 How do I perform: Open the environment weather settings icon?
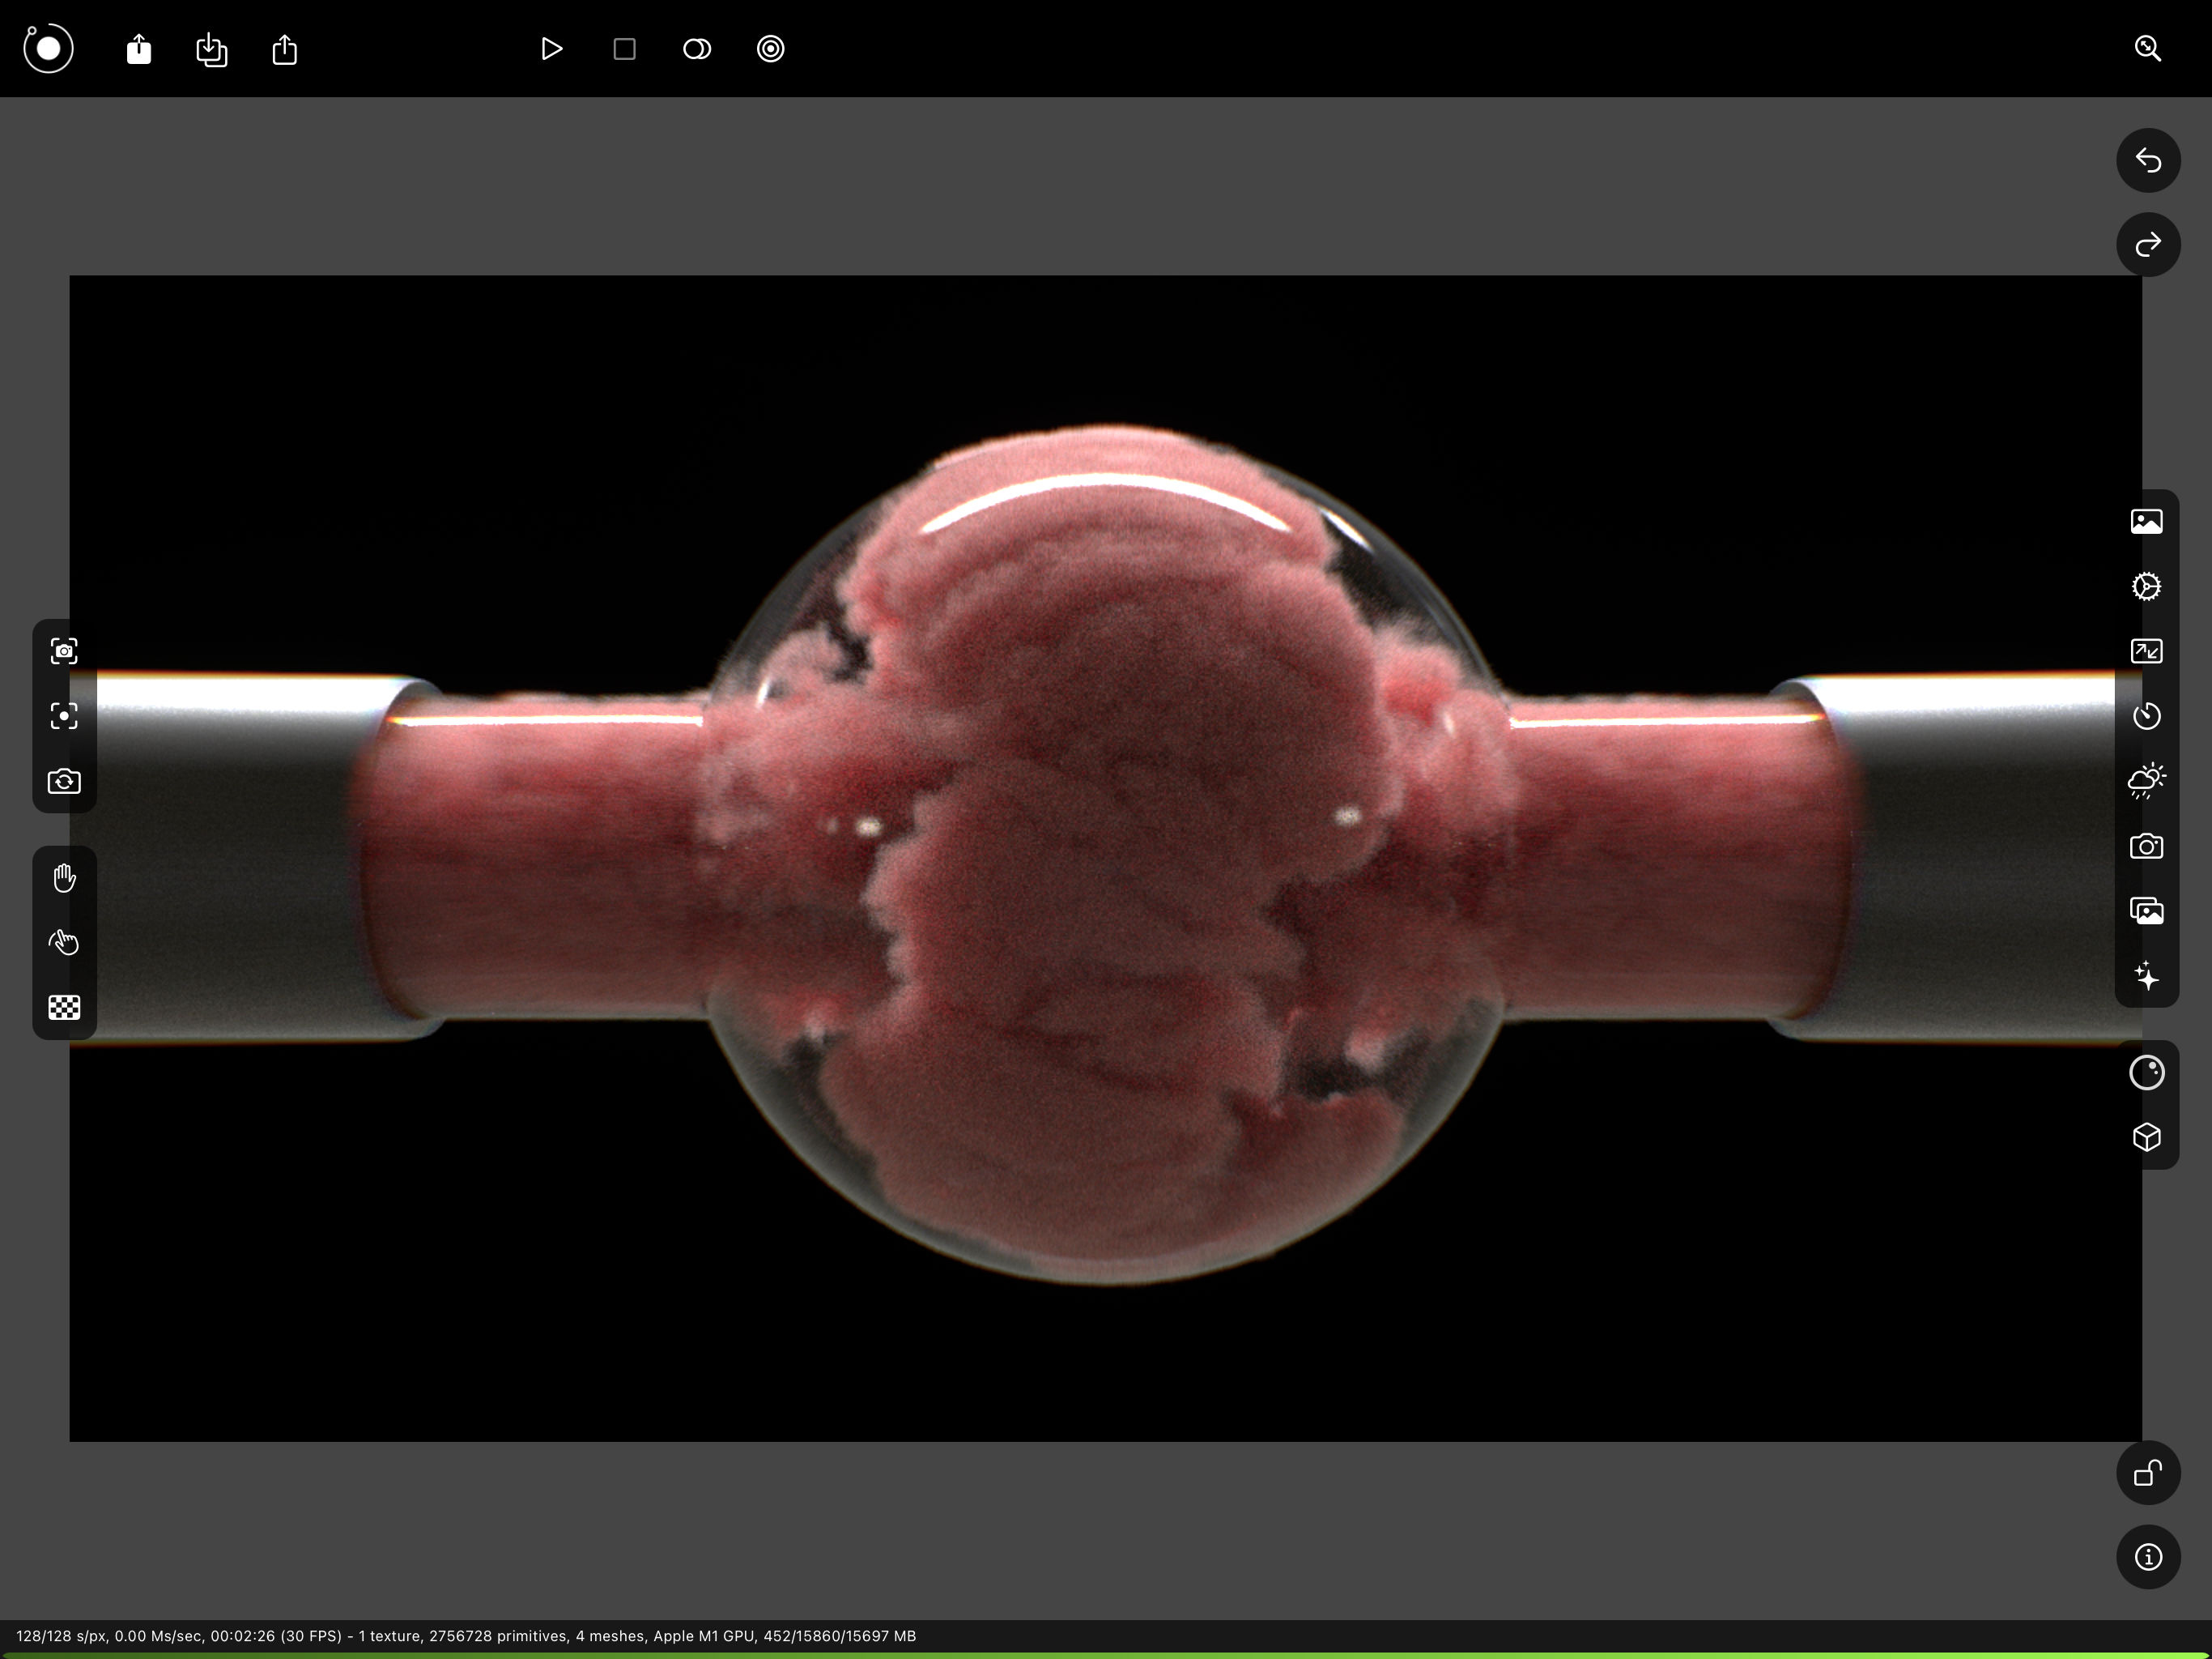point(2146,782)
